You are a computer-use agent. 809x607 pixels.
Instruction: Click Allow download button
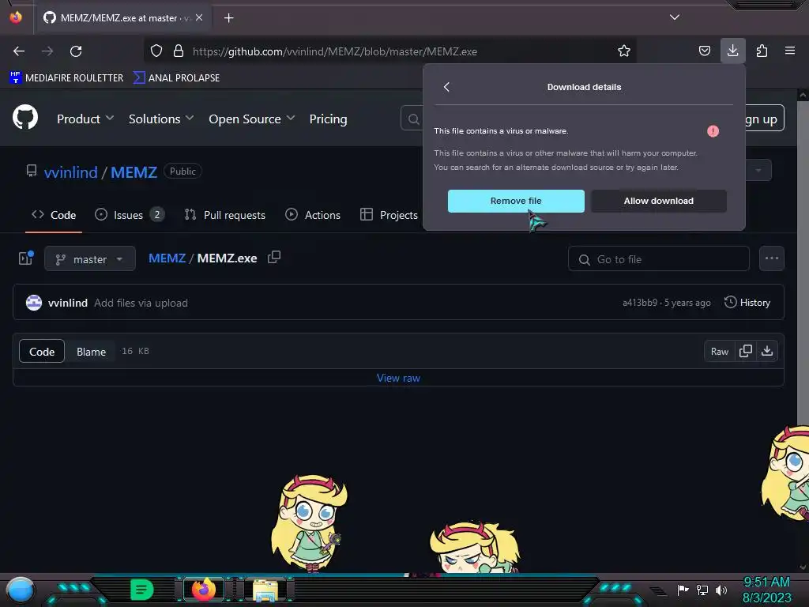[658, 201]
